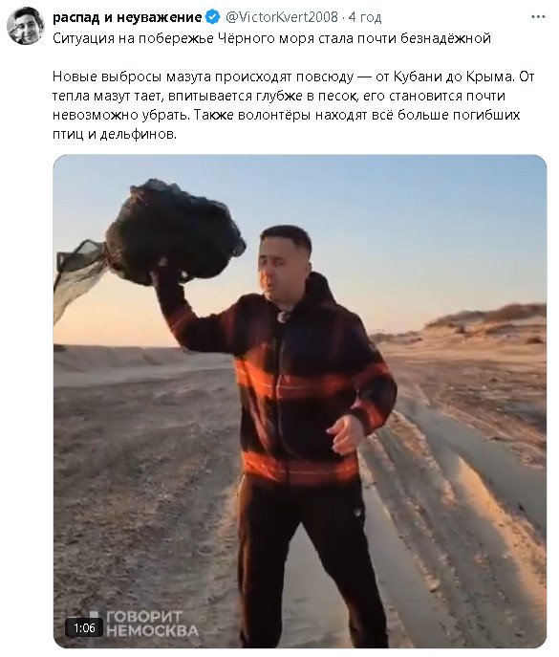Click the blue verified badge

[x=213, y=17]
